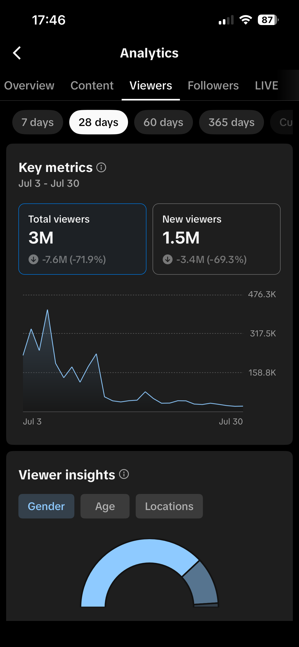Viewport: 299px width, 647px height.
Task: Select the New viewers metric card
Action: (216, 239)
